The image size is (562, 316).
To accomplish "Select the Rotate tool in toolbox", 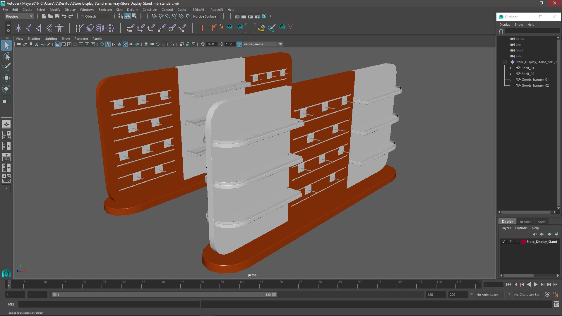I will click(x=6, y=89).
